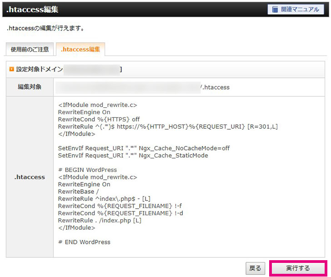
Task: Select the .htaccess編集 tab
Action: [80, 49]
